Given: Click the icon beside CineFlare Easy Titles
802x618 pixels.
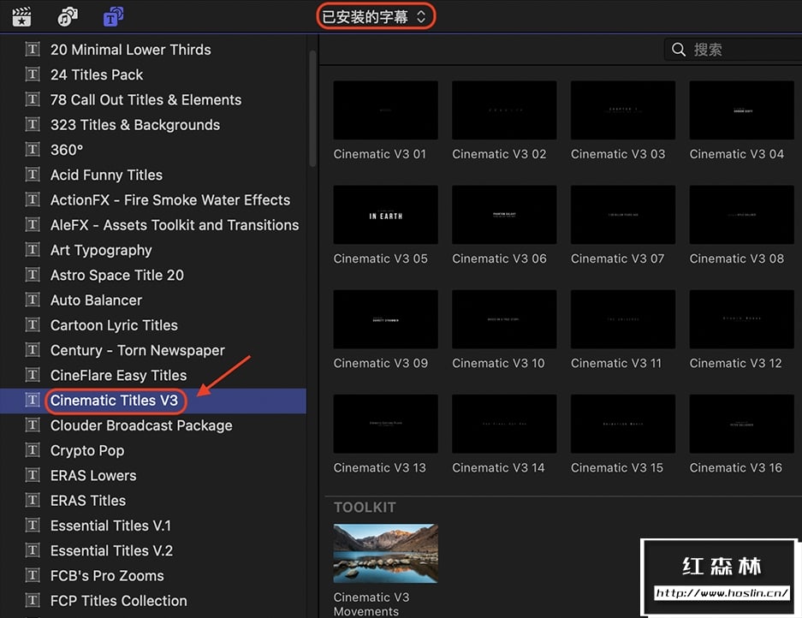Looking at the screenshot, I should click(33, 375).
